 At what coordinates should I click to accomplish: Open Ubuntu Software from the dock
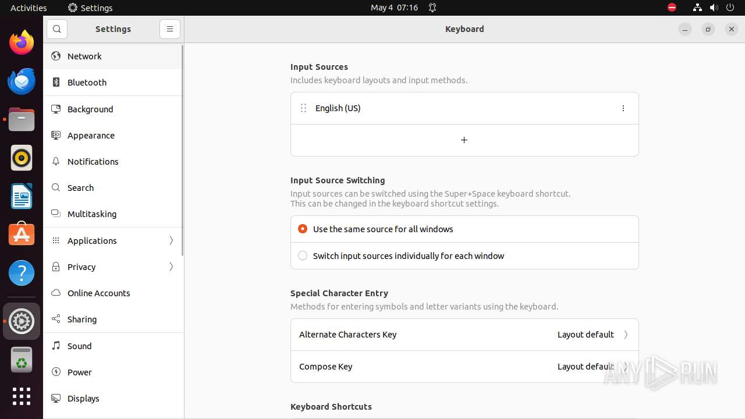click(x=22, y=235)
